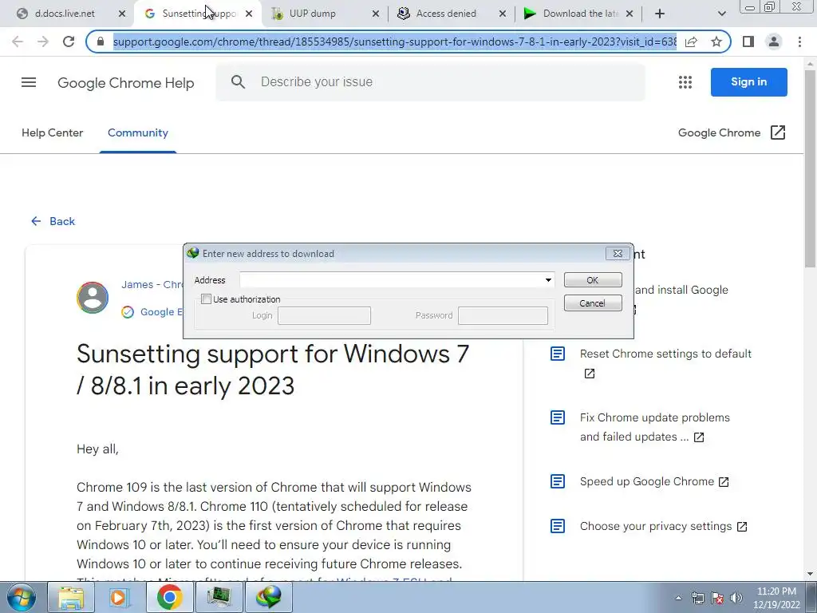Open the Google apps grid

(x=685, y=82)
